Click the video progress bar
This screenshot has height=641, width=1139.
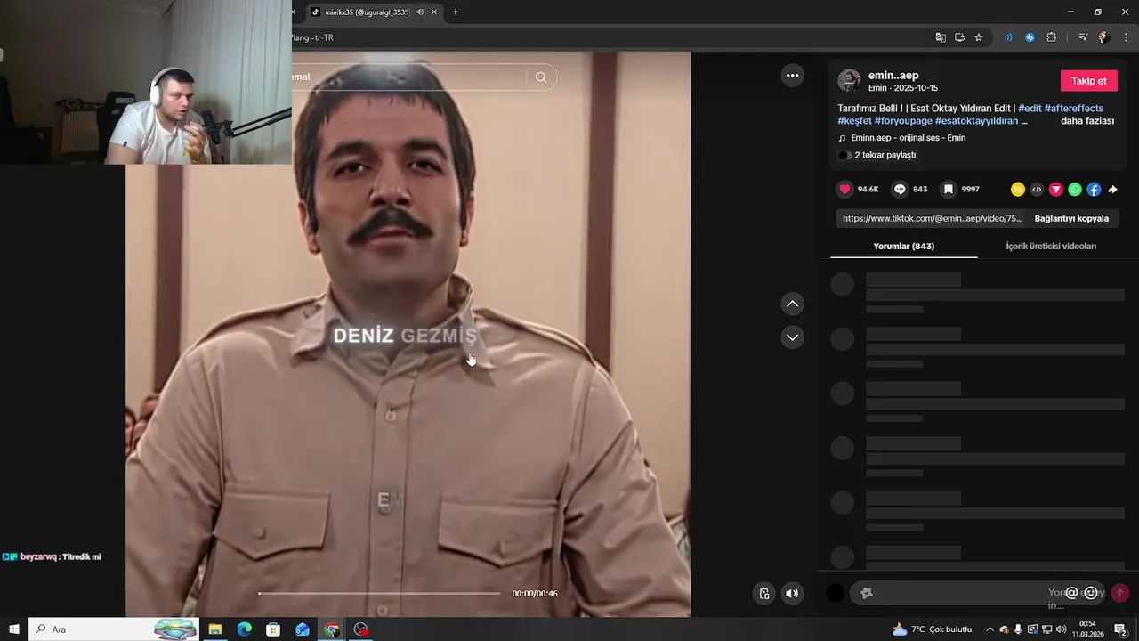[380, 593]
